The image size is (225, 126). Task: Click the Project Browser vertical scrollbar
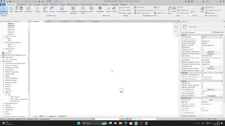29,62
